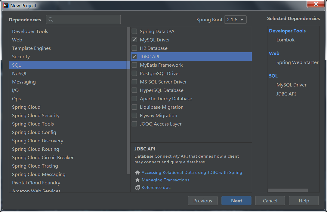Check the PostgreSQL Driver checkbox
The width and height of the screenshot is (327, 212).
pyautogui.click(x=134, y=73)
